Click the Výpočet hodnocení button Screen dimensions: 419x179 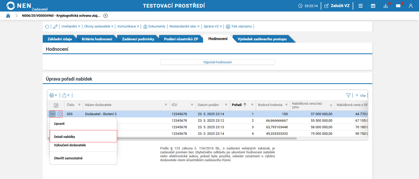point(217,62)
